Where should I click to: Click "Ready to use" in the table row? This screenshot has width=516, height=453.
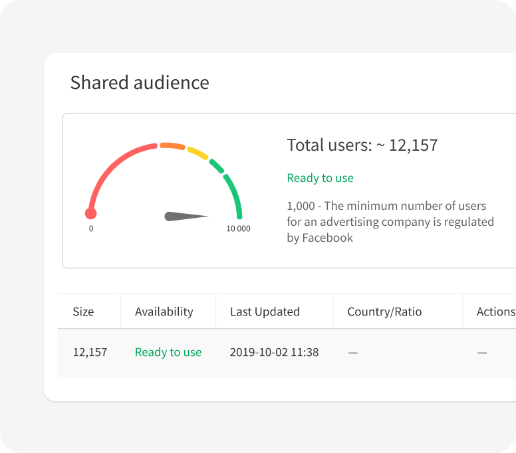[x=168, y=352]
